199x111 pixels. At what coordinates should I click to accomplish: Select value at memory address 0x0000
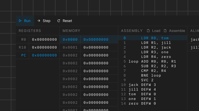click(x=96, y=39)
